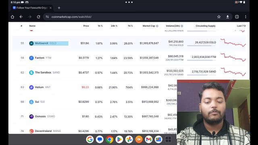
Task: Click Helium coin logo
Action: pyautogui.click(x=31, y=87)
